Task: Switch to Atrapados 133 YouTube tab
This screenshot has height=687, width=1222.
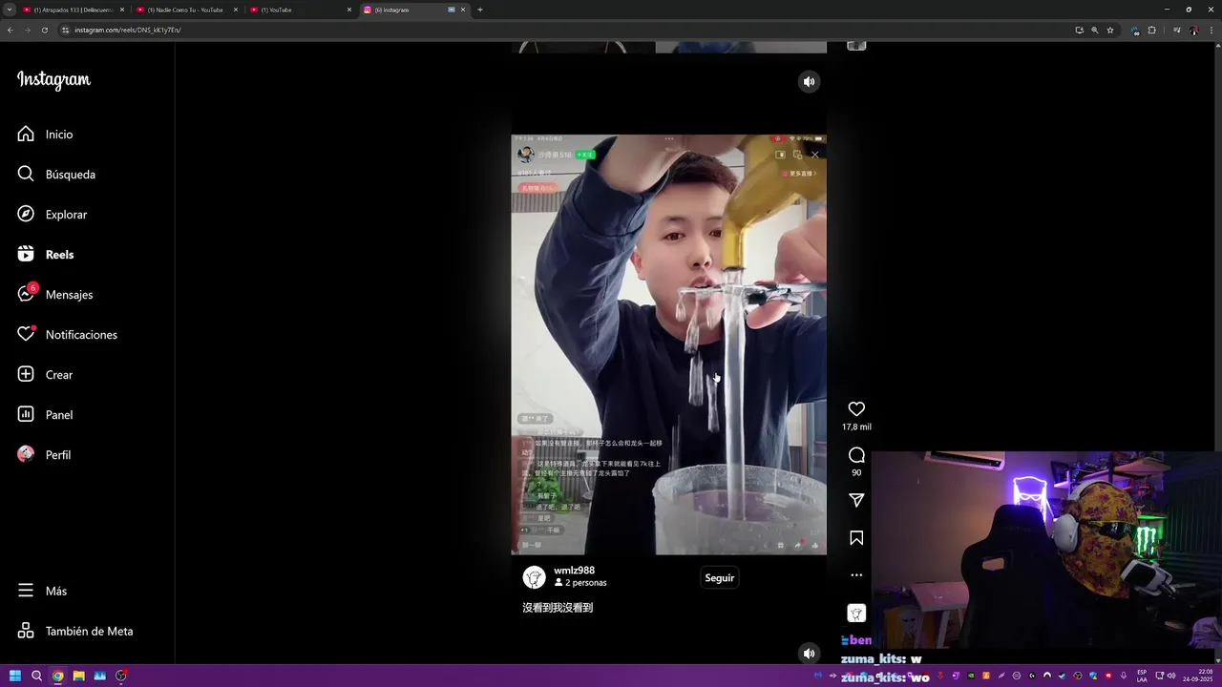Action: tap(73, 10)
